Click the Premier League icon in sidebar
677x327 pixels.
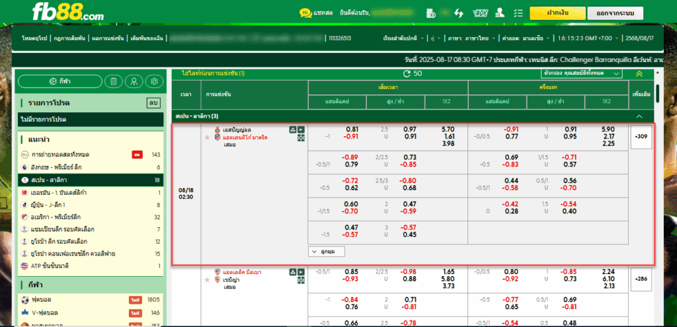24,167
